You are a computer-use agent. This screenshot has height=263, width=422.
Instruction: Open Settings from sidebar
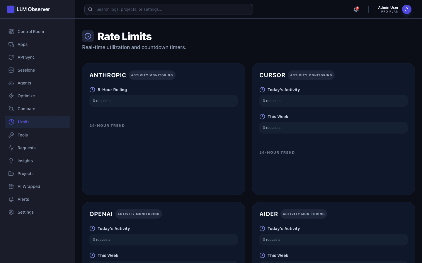point(37,212)
